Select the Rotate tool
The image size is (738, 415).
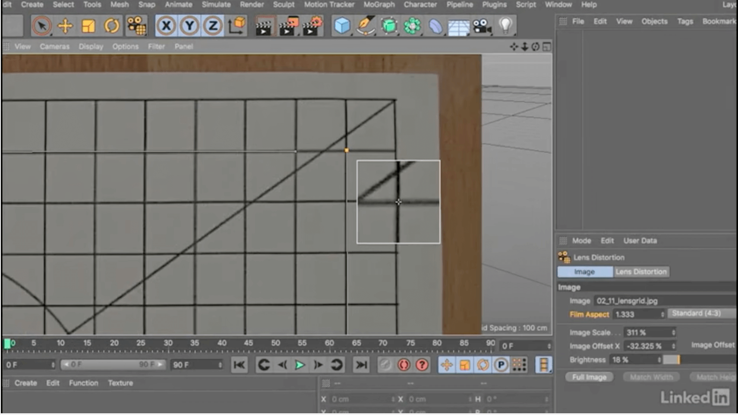click(x=111, y=26)
